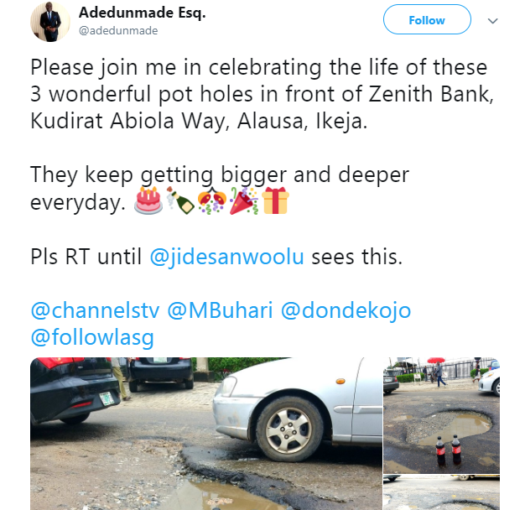Open the @jidesanwoolu mention
Viewport: 525px width, 510px height.
tap(227, 257)
